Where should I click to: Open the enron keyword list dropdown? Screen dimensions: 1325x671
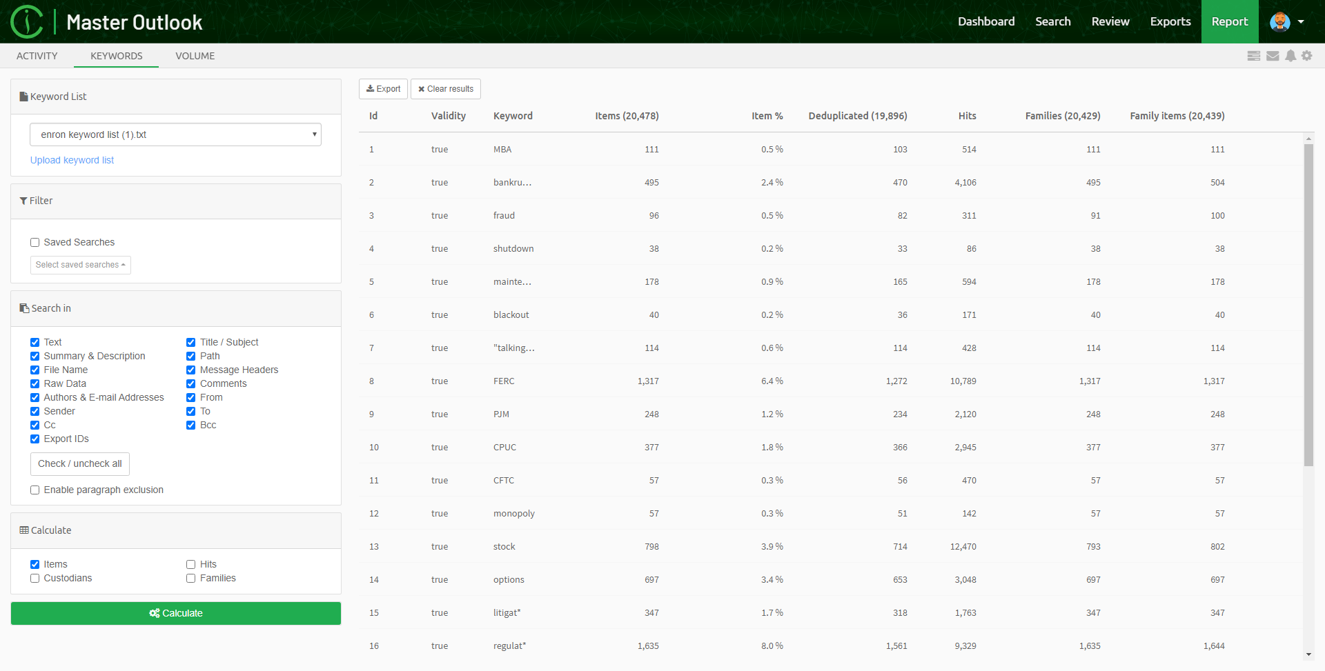(175, 134)
